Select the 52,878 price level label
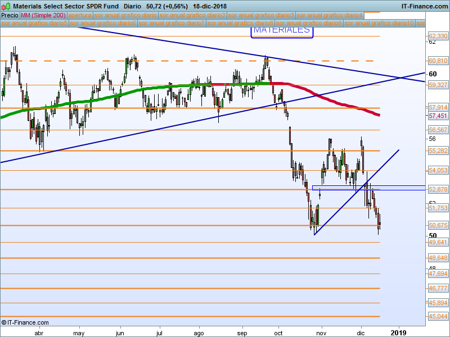The height and width of the screenshot is (337, 450). coord(438,189)
